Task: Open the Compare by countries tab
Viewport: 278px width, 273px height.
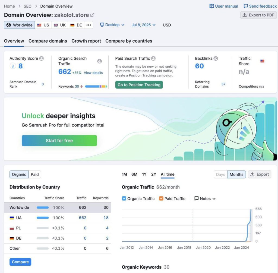Action: 129,41
